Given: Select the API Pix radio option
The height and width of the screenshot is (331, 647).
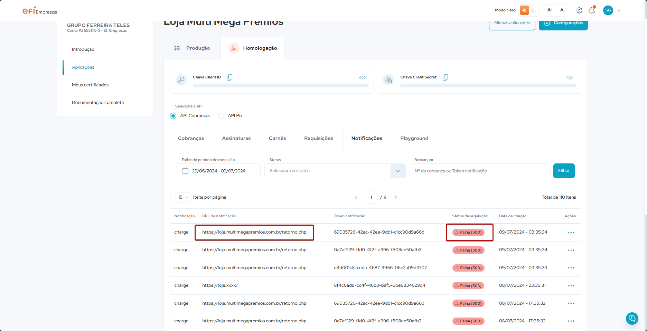Looking at the screenshot, I should (x=221, y=116).
